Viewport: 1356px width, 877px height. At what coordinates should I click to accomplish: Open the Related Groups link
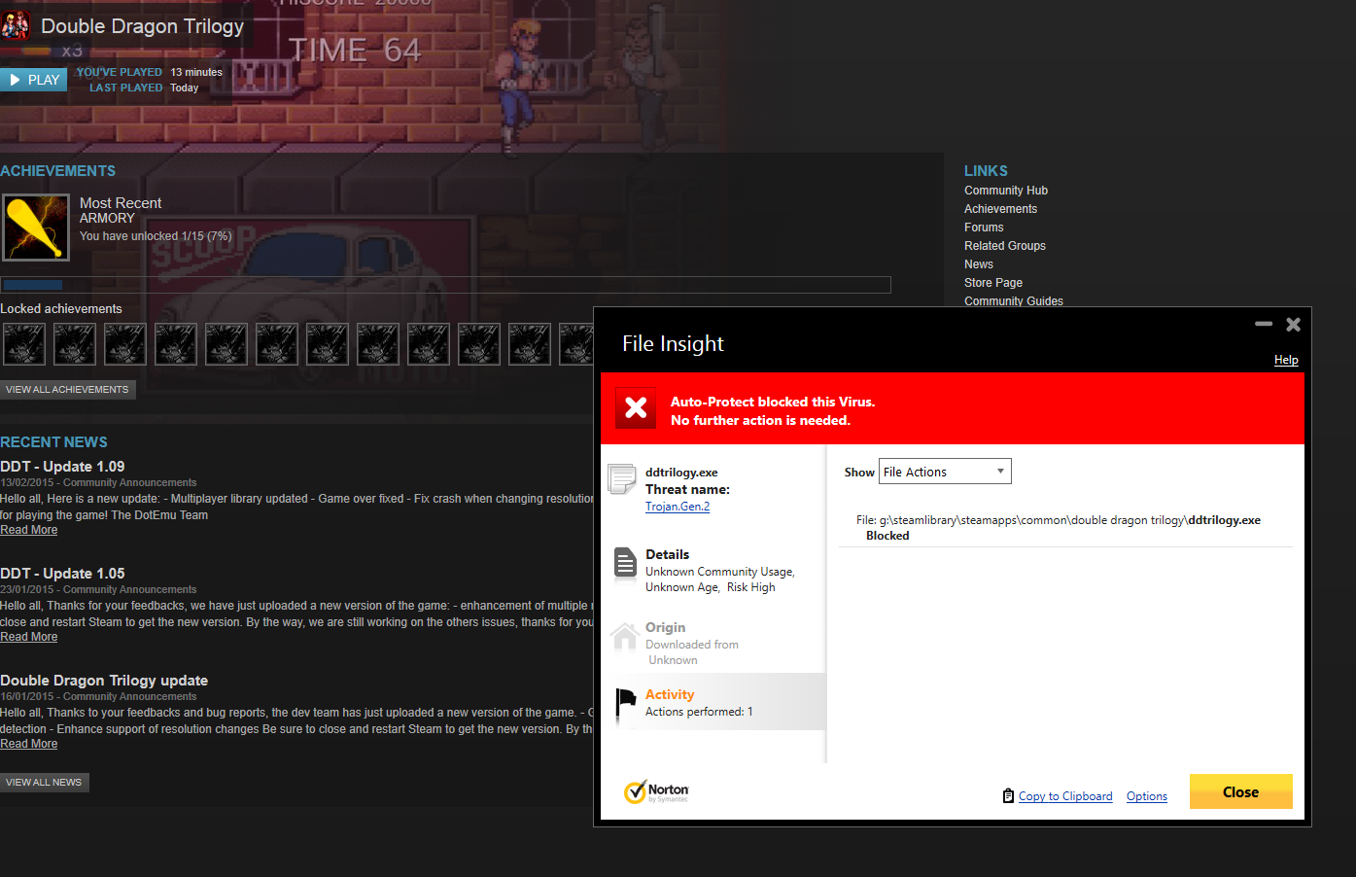pyautogui.click(x=1005, y=246)
